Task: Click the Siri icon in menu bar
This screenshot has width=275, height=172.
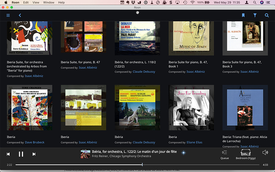Action: [x=262, y=2]
